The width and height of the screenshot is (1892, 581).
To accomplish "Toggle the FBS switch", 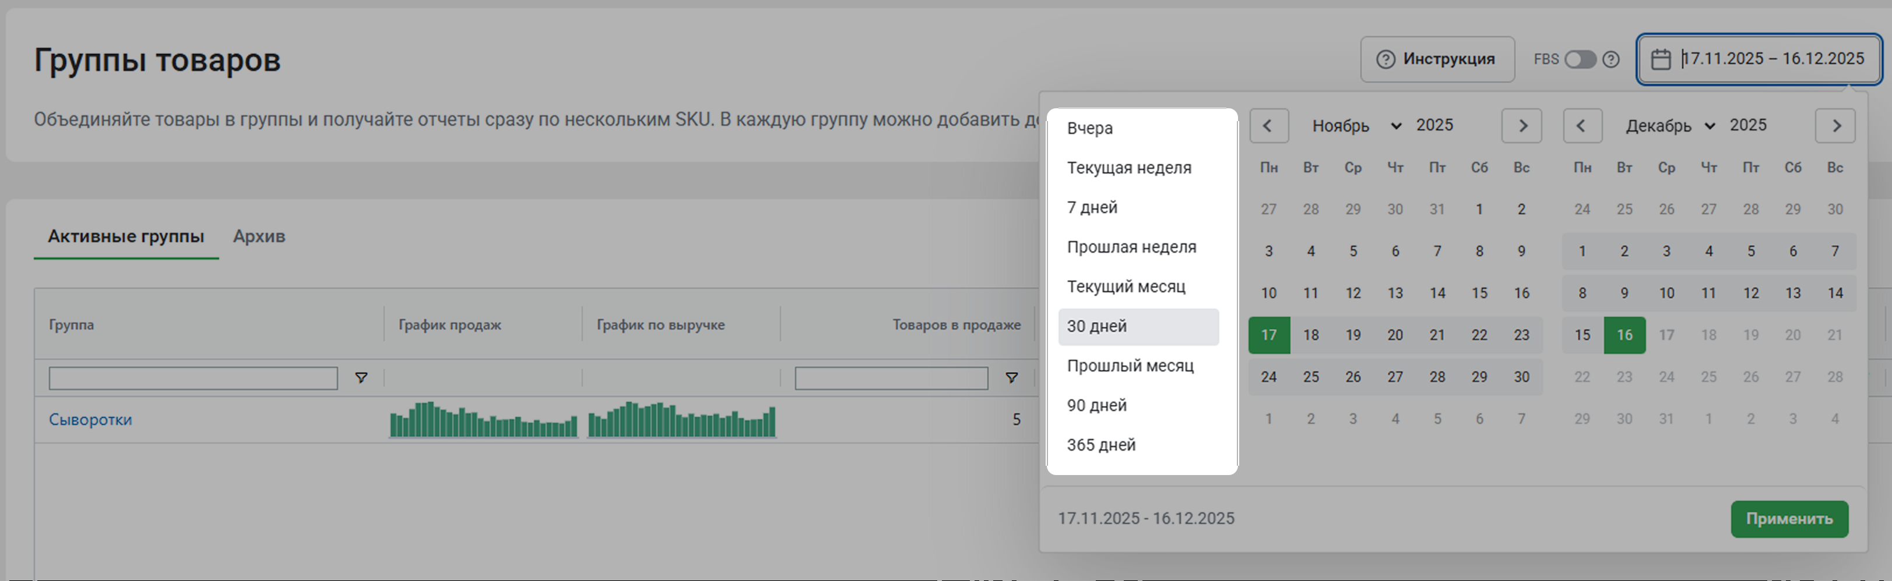I will pos(1580,59).
